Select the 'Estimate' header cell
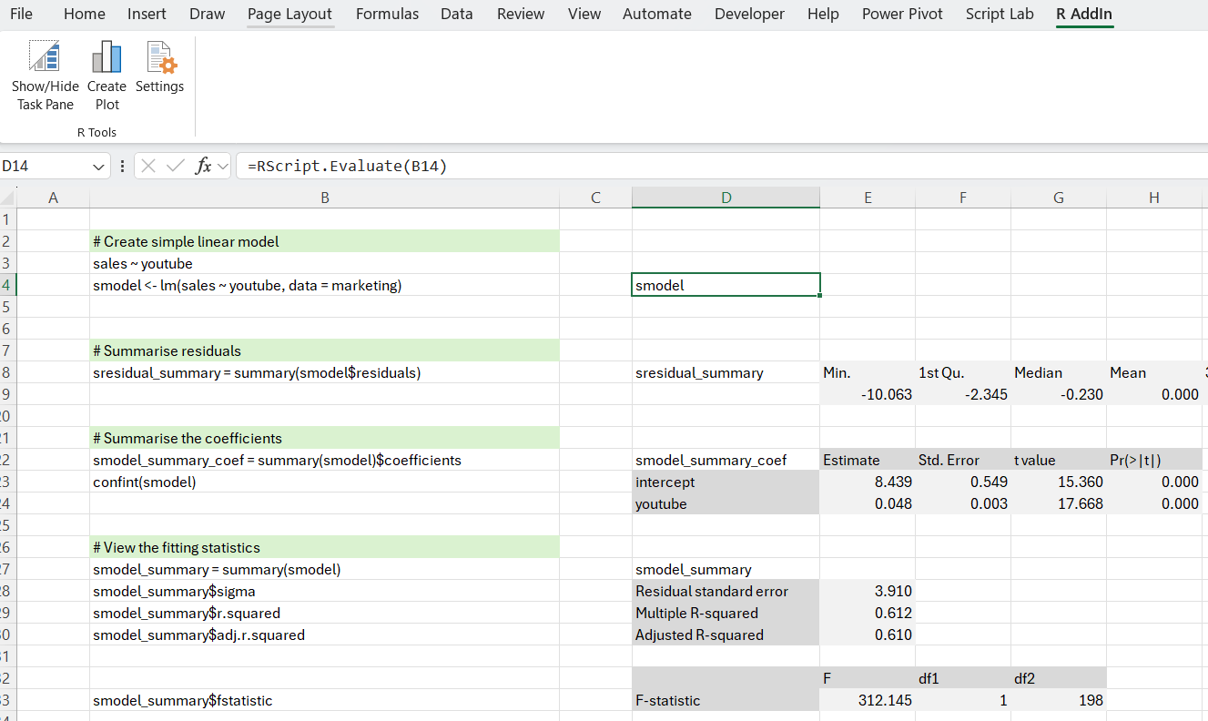1208x721 pixels. tap(868, 460)
